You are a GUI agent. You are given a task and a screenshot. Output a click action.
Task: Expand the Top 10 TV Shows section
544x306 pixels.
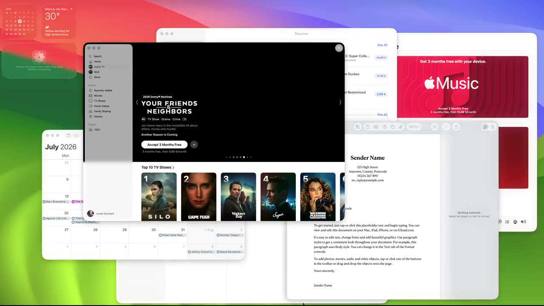tap(158, 167)
